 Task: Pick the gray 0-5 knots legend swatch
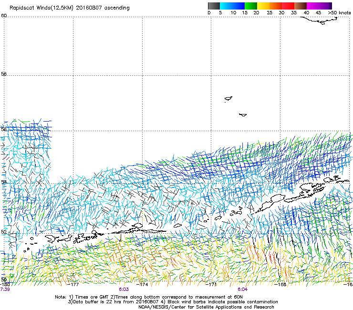pos(214,6)
